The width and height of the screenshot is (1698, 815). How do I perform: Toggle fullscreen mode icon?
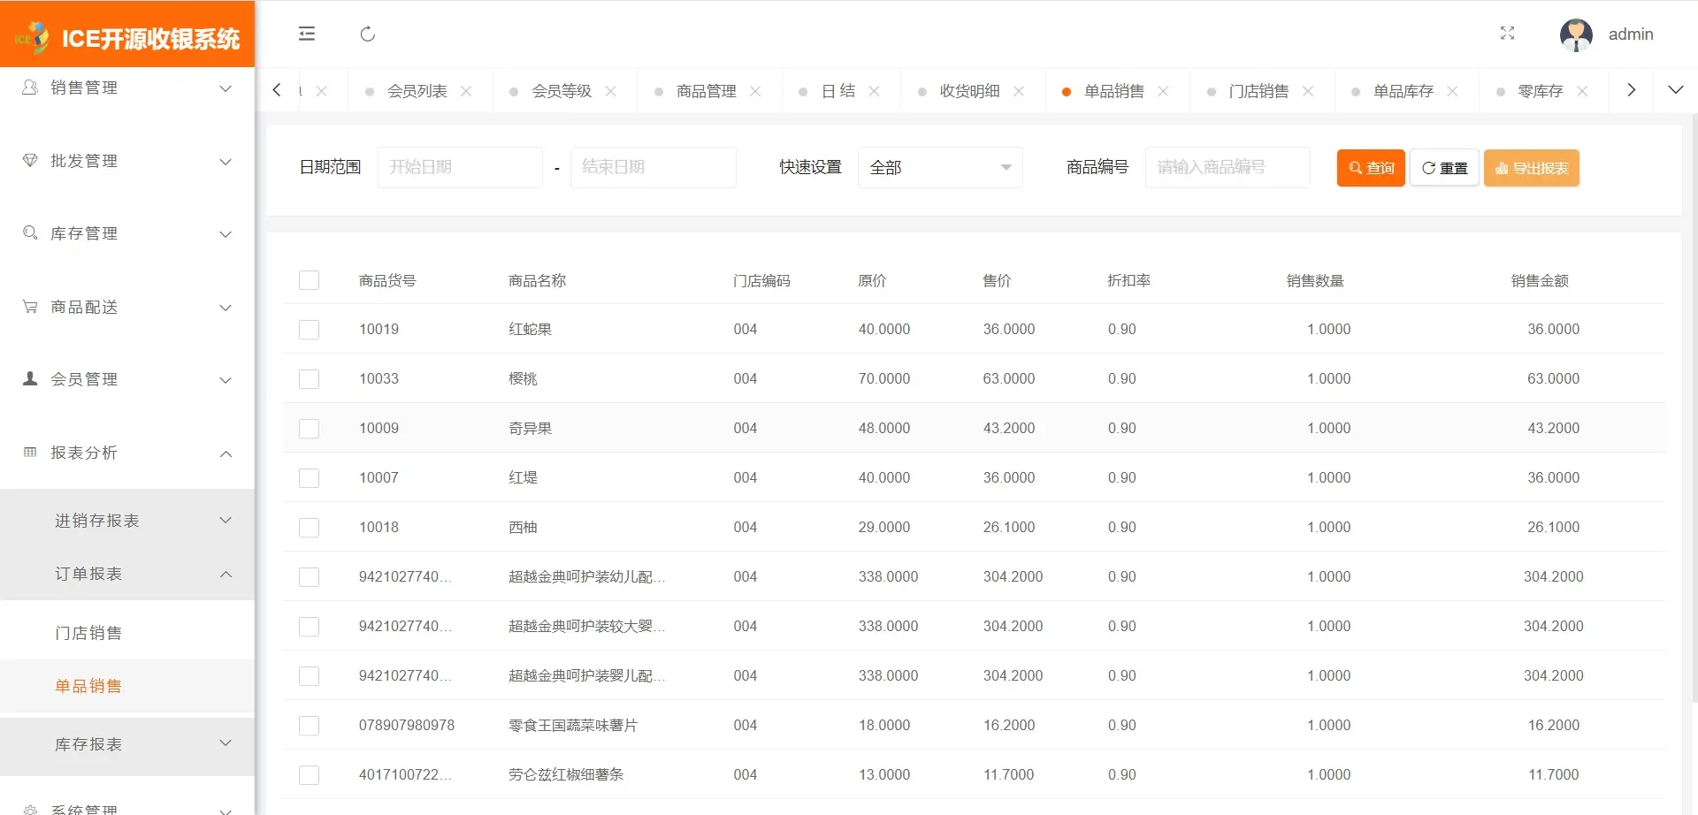click(x=1508, y=34)
